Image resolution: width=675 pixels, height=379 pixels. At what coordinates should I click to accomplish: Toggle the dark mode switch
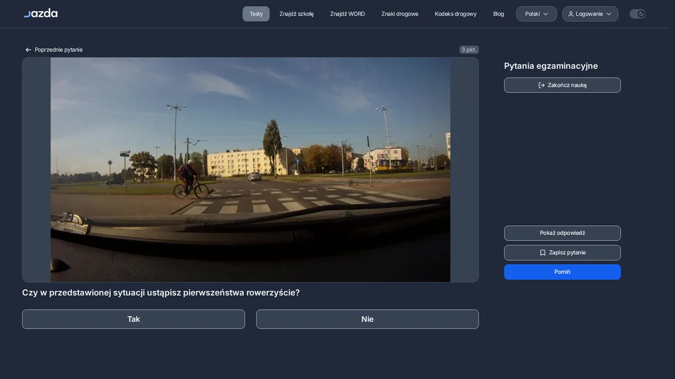click(637, 14)
